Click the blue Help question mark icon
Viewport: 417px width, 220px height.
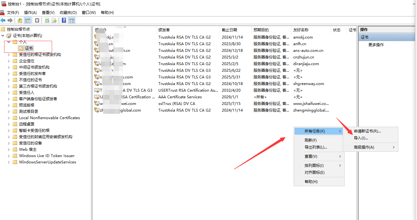point(64,21)
